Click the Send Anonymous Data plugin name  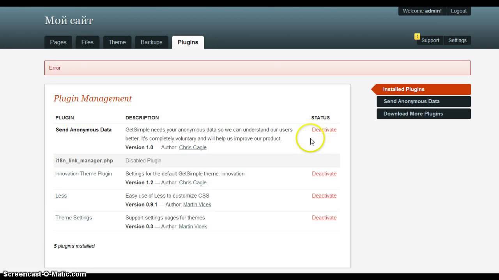[83, 130]
